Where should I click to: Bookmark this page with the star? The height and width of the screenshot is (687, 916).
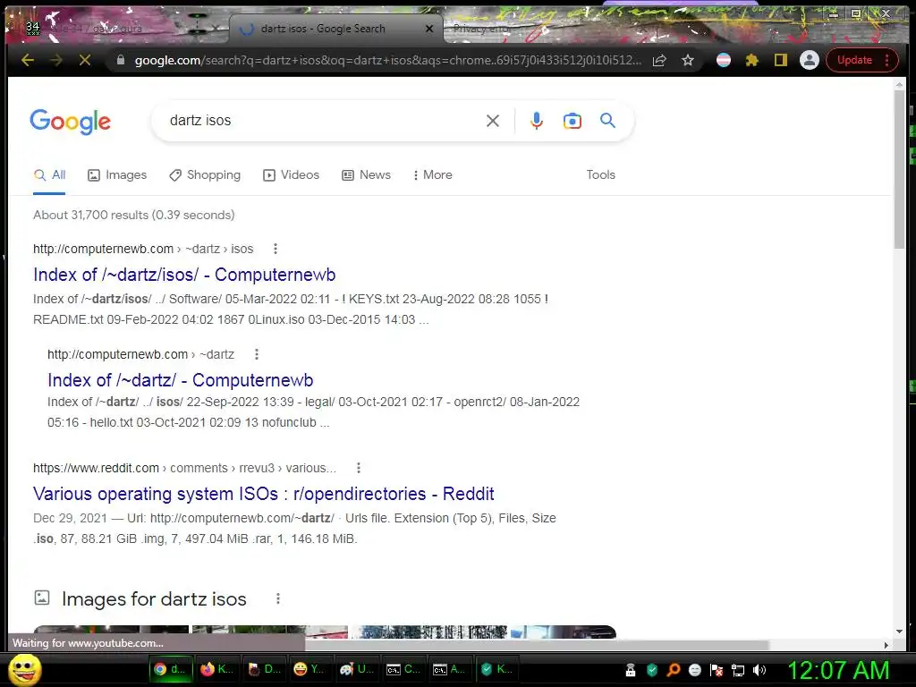coord(688,60)
